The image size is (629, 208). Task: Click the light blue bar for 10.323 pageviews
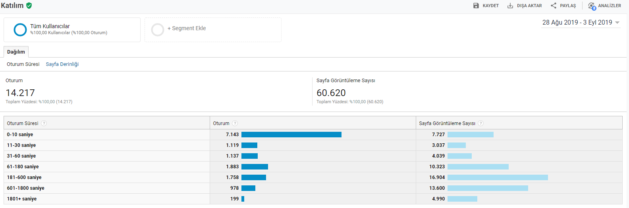point(478,167)
